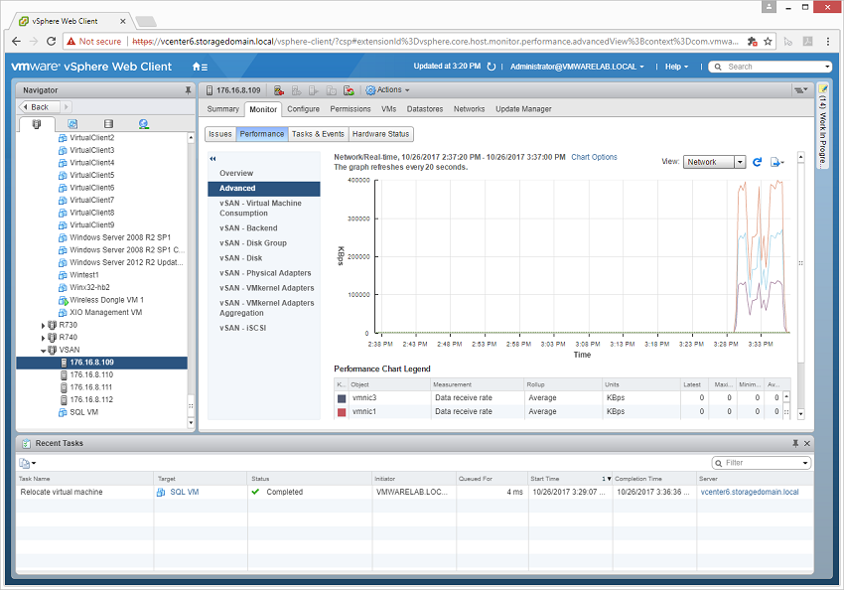
Task: Open the Chrome three-dot menu
Action: point(828,42)
